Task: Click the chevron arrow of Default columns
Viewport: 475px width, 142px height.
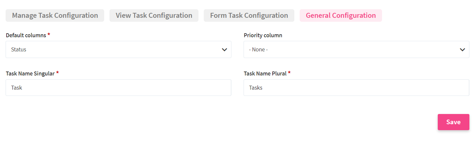Action: point(224,50)
